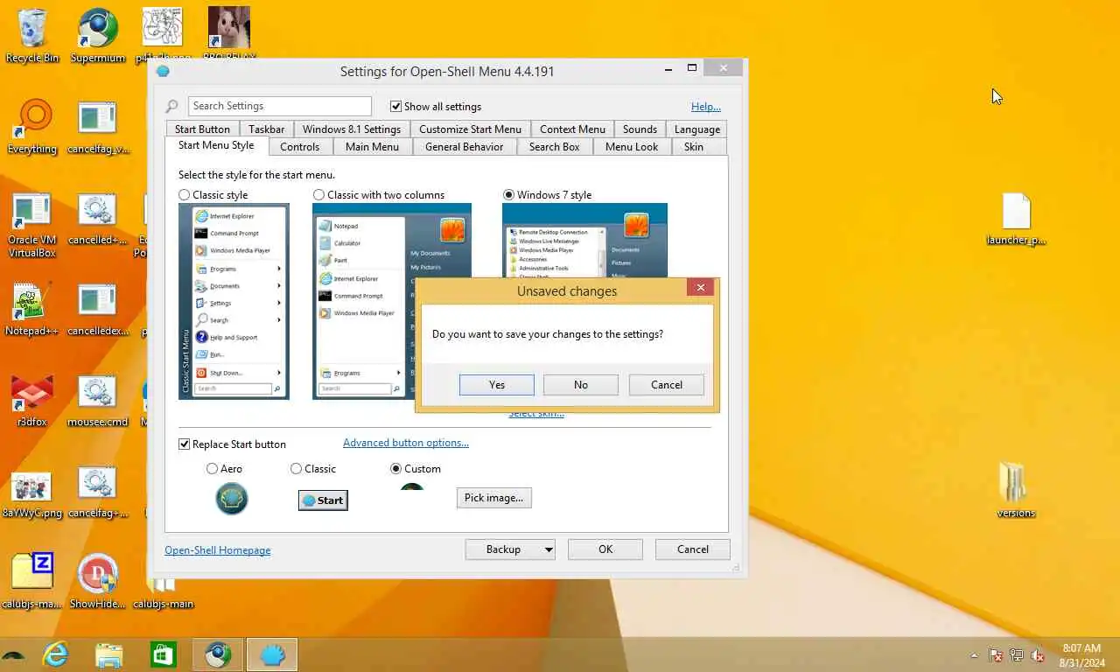The width and height of the screenshot is (1120, 672).
Task: Select the Custom start button option
Action: pyautogui.click(x=395, y=469)
